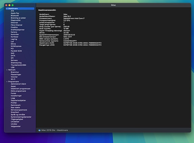
Task: Open Apper under Programvare
Action: tap(13, 86)
